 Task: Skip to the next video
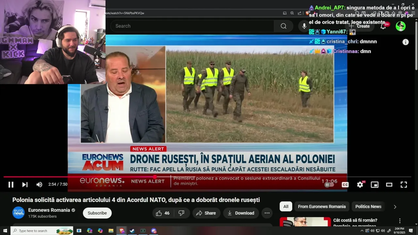click(x=25, y=185)
